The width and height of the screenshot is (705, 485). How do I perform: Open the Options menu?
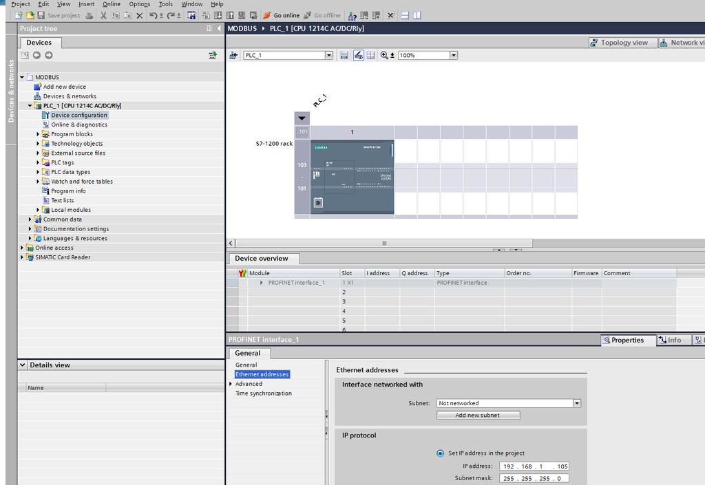tap(139, 4)
